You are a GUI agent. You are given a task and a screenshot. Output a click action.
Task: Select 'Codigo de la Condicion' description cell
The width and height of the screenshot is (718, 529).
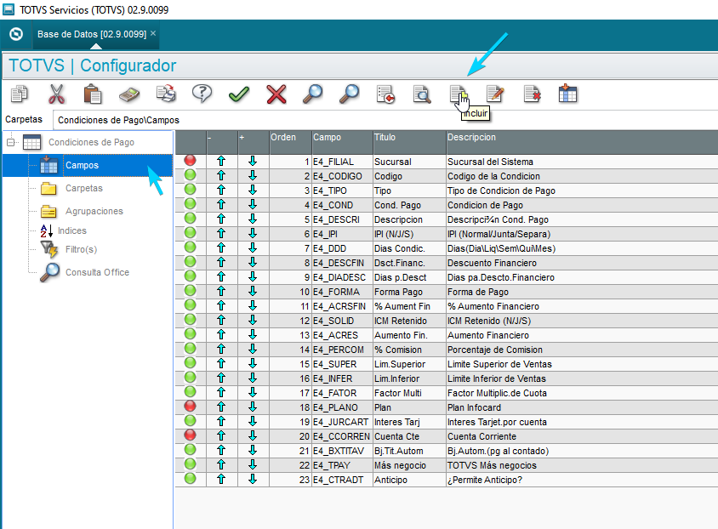pos(582,176)
